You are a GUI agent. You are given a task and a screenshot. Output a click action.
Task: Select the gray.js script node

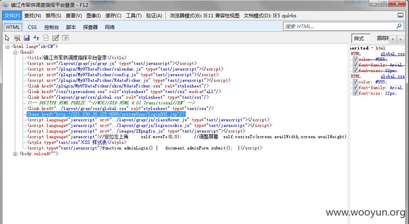[112, 64]
